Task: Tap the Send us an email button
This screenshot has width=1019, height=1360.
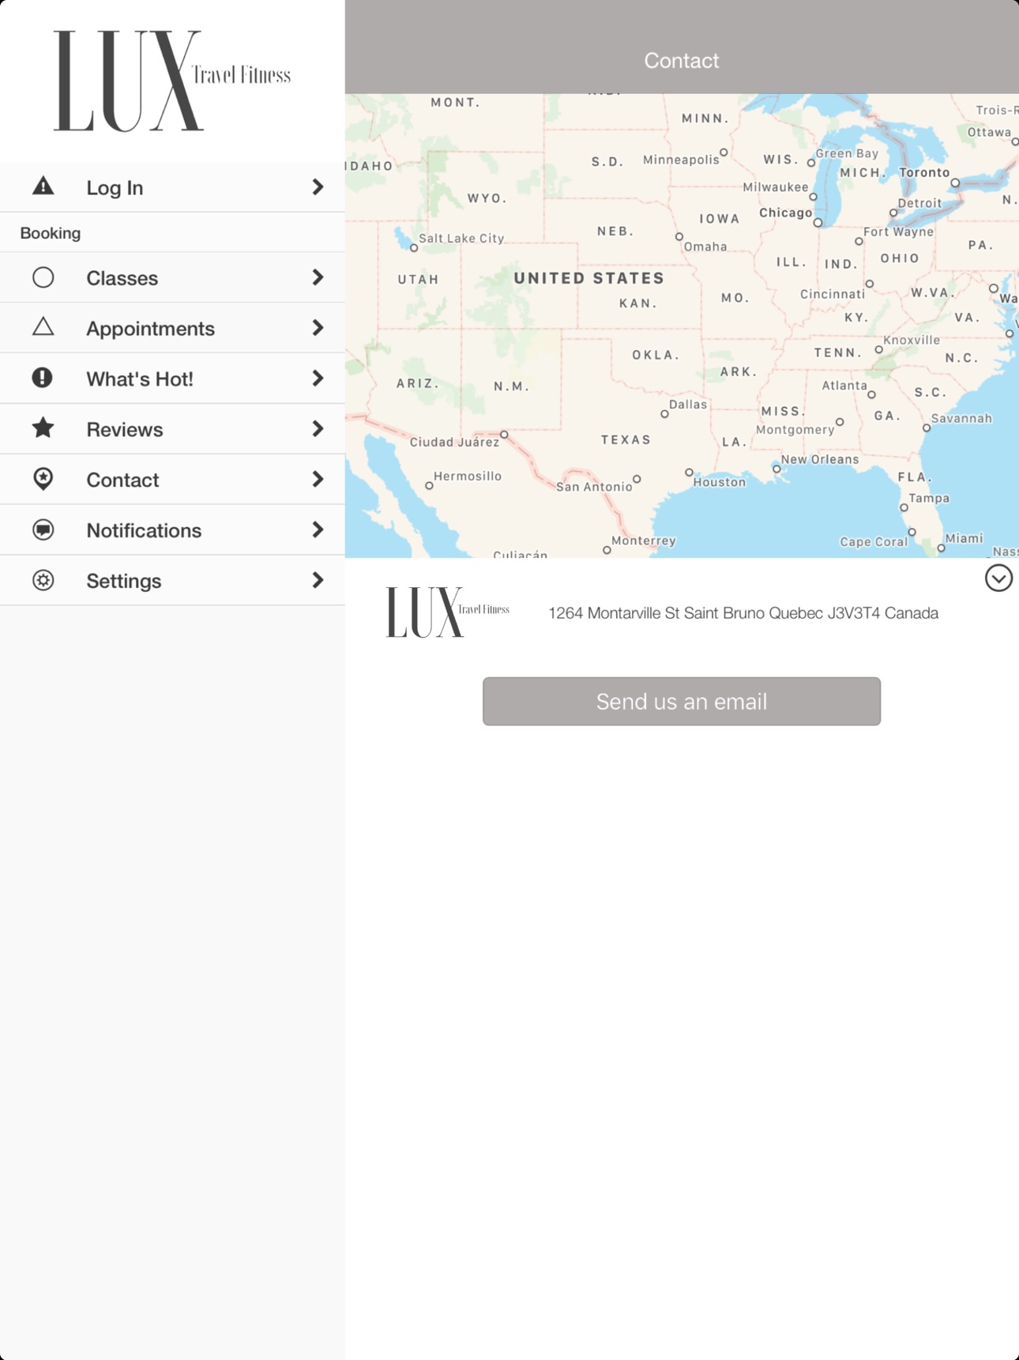Action: coord(682,701)
